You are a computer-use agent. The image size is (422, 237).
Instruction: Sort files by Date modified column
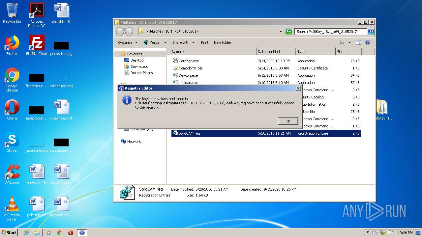[x=276, y=52]
